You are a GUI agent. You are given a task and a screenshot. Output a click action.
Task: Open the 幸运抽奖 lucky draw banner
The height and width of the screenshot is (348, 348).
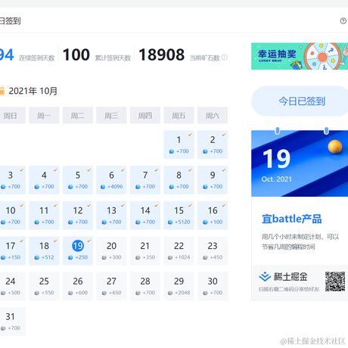point(300,56)
